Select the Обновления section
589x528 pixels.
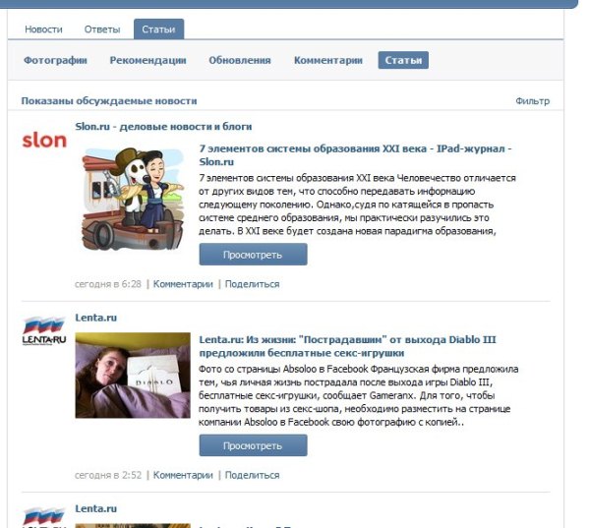(240, 60)
